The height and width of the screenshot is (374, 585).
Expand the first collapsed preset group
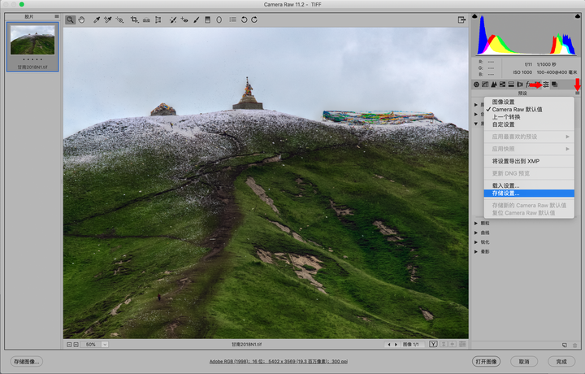click(x=476, y=105)
